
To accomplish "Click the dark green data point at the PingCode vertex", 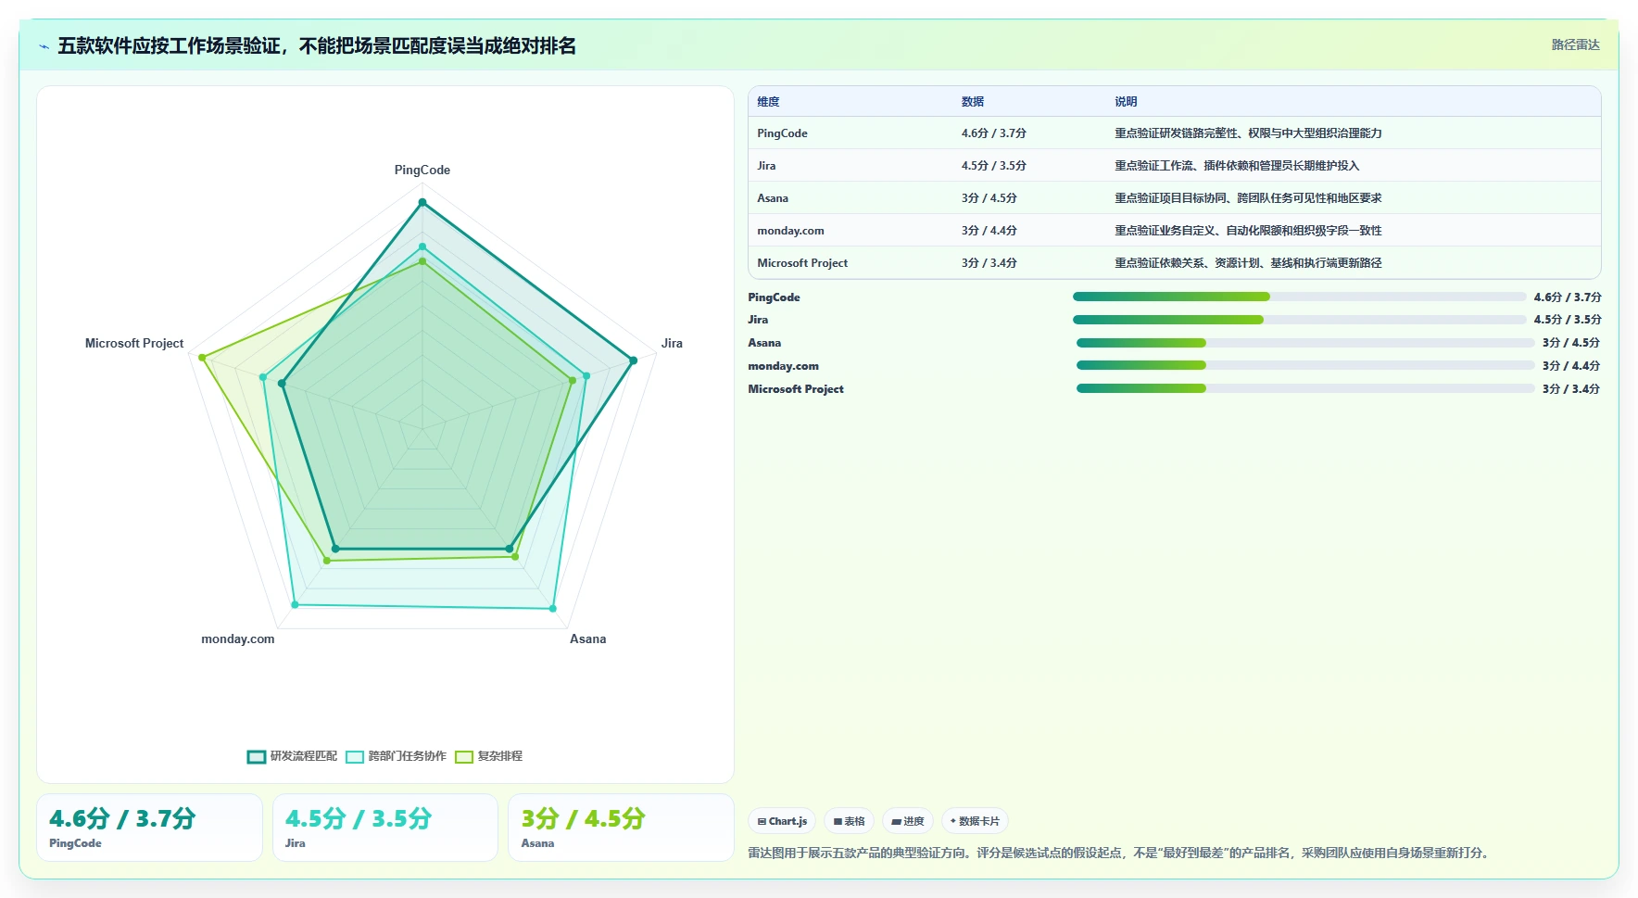I will [x=422, y=202].
